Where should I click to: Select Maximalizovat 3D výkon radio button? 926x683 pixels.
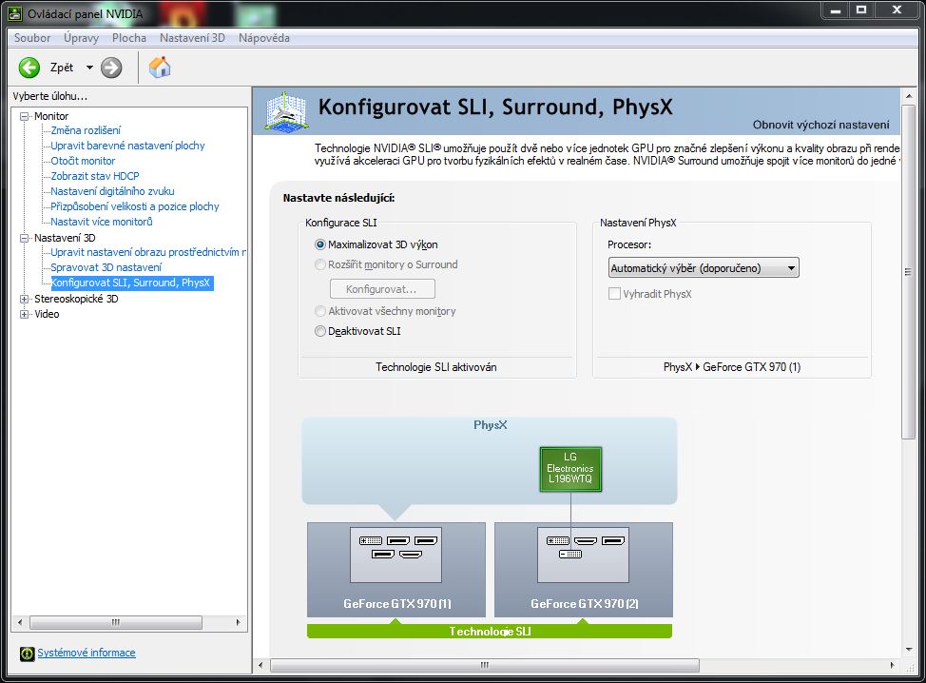tap(320, 244)
